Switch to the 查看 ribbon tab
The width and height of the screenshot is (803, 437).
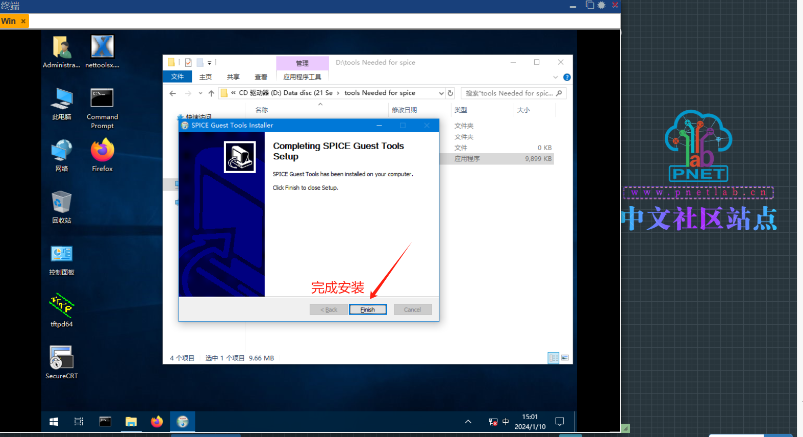tap(261, 77)
